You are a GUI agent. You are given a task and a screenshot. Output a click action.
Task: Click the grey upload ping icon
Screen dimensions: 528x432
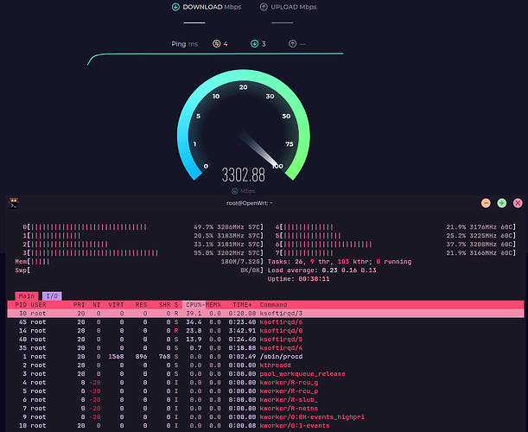click(293, 44)
